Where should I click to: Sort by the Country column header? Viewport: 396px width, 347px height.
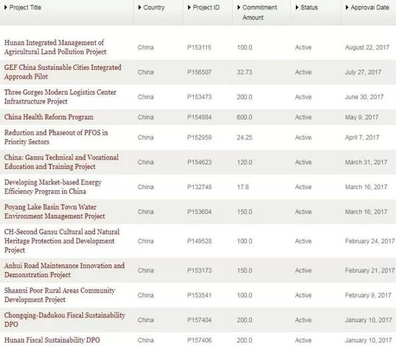click(151, 8)
